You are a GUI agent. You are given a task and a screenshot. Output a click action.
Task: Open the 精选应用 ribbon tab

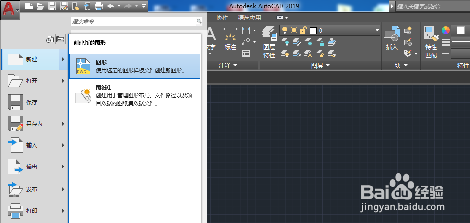(249, 18)
